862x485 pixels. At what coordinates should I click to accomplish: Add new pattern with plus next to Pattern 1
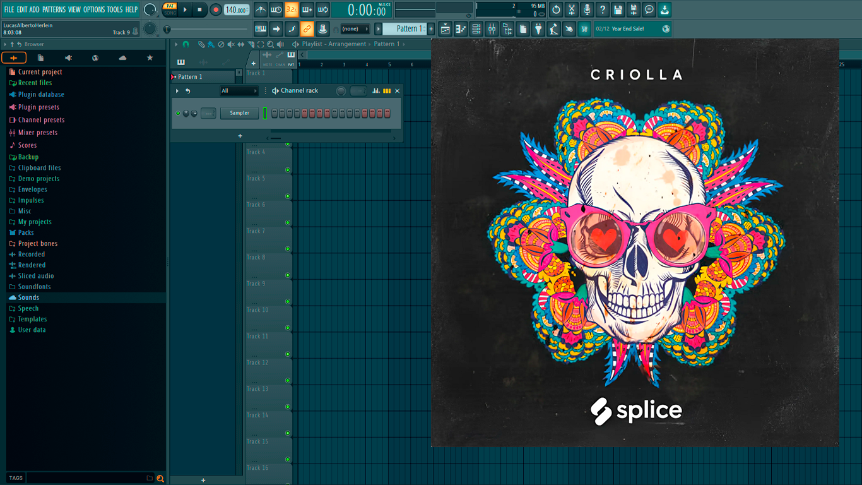click(431, 29)
